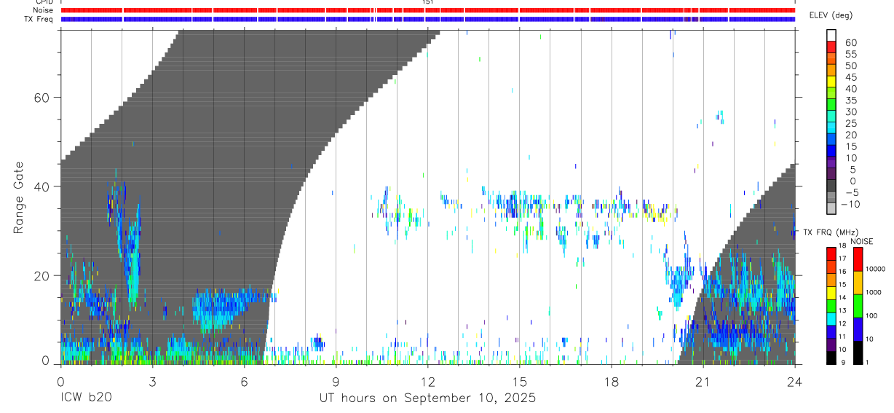Click the '35' value on the ELEV color bar
Image resolution: width=894 pixels, height=413 pixels.
[851, 101]
